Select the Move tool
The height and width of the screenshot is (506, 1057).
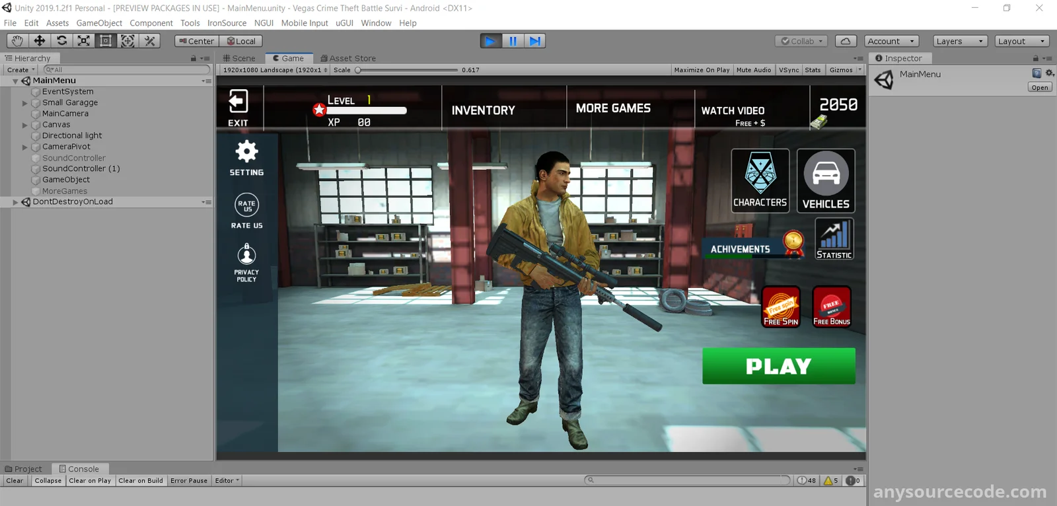(40, 41)
